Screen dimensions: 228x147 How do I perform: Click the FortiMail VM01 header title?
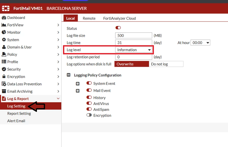(28, 8)
